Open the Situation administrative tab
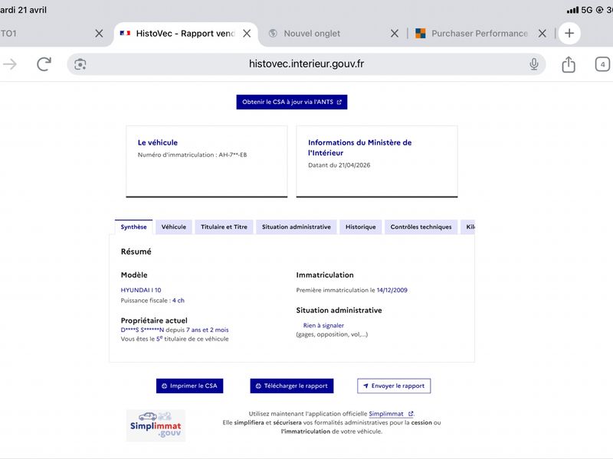This screenshot has height=459, width=613. 297,226
